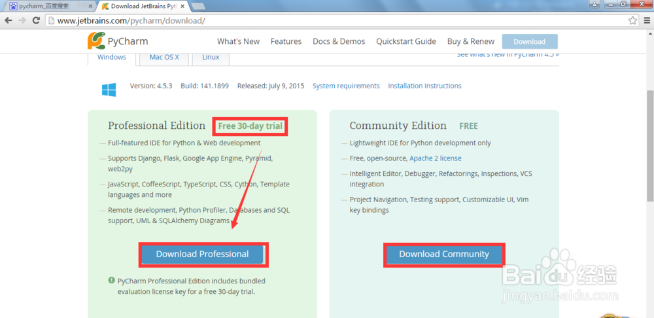654x318 pixels.
Task: Click Free 30-day trial text
Action: click(250, 126)
